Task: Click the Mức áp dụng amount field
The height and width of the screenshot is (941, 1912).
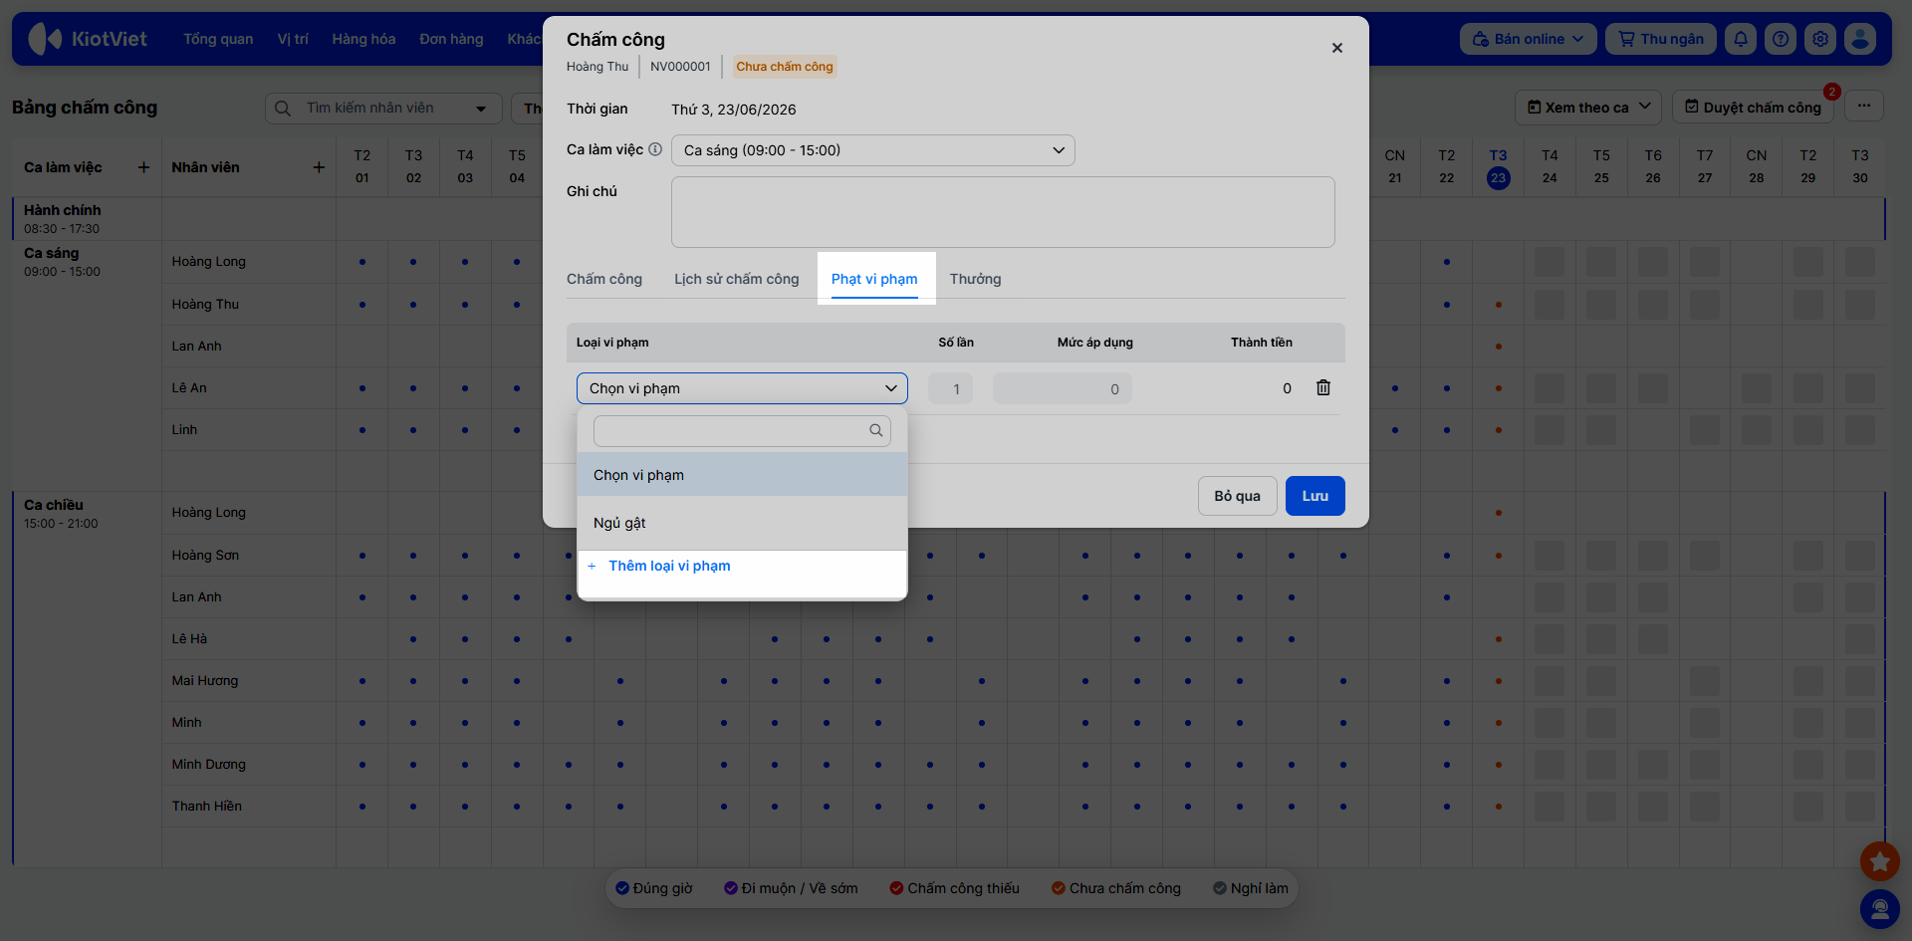Action: coord(1063,388)
